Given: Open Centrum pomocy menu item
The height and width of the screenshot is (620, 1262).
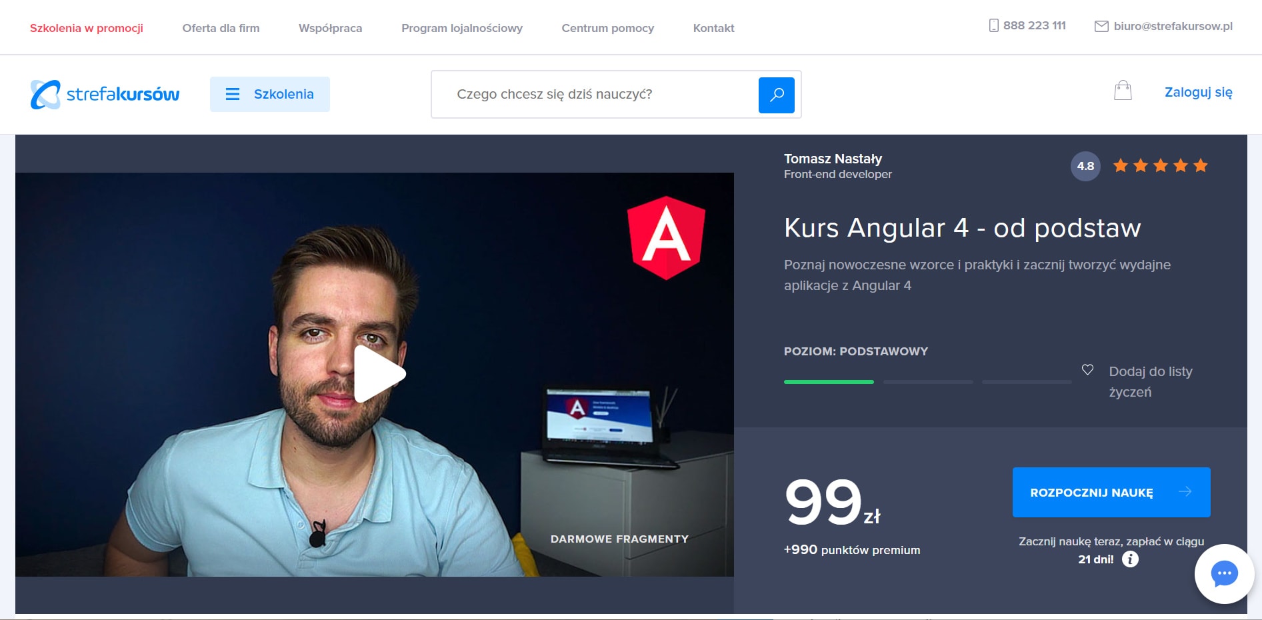Looking at the screenshot, I should (607, 28).
